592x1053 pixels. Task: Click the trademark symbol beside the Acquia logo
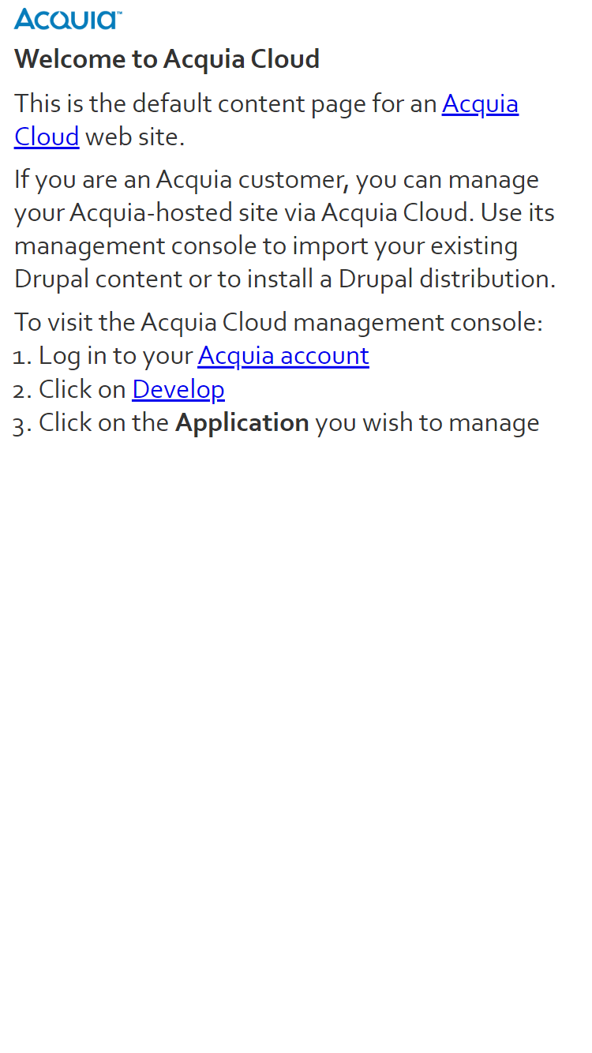[119, 12]
